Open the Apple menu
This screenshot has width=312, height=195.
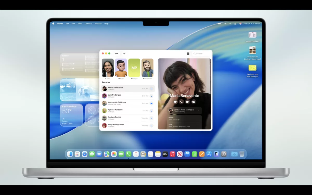[53, 23]
